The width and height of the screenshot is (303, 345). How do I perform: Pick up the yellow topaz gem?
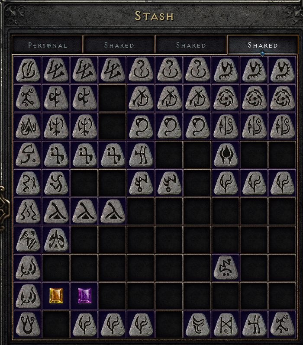pos(56,296)
